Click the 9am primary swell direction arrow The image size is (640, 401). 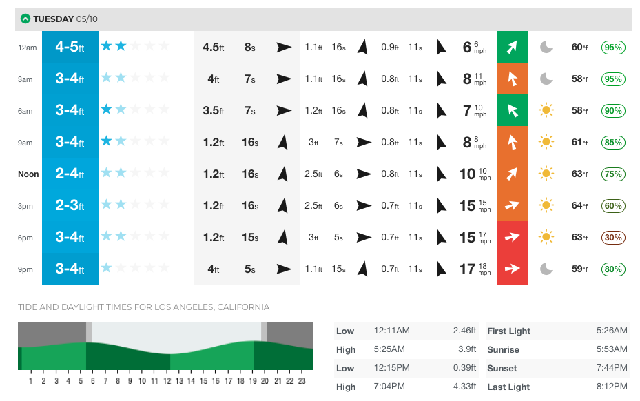[x=281, y=143]
